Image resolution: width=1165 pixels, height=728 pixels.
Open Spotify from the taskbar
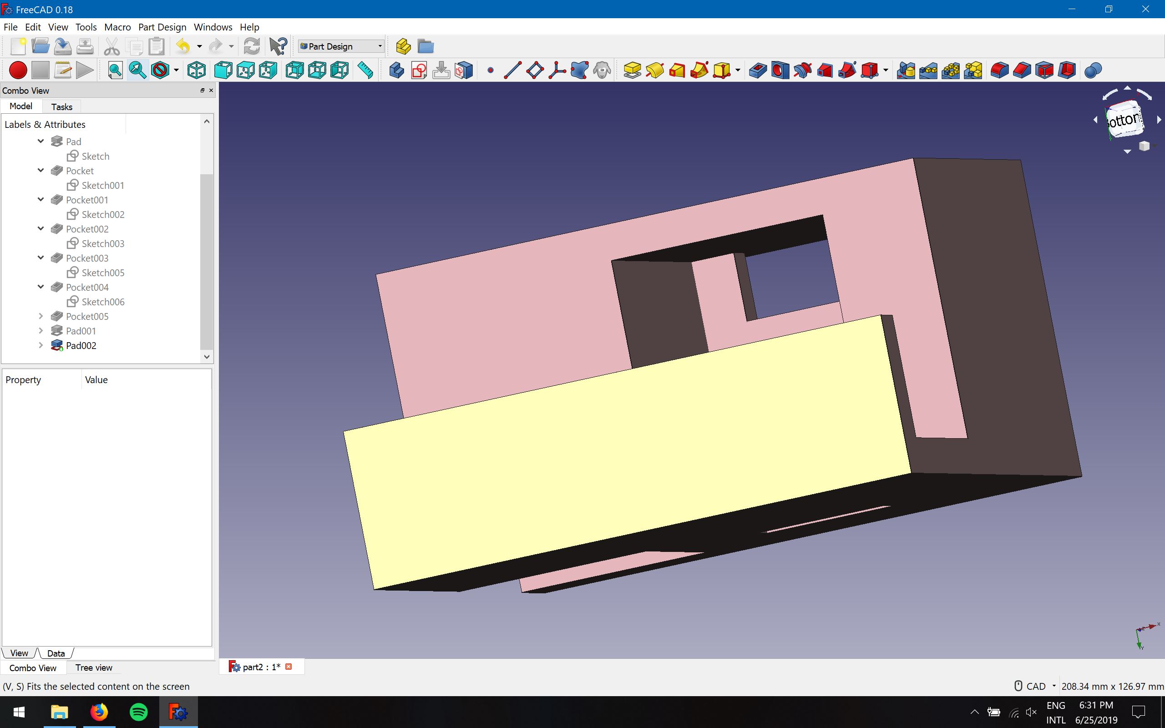139,712
